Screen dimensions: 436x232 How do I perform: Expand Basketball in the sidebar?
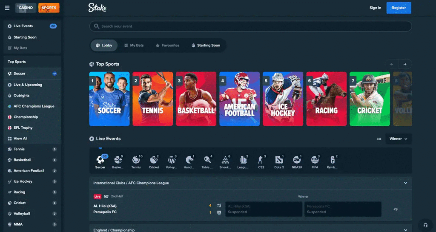[54, 160]
